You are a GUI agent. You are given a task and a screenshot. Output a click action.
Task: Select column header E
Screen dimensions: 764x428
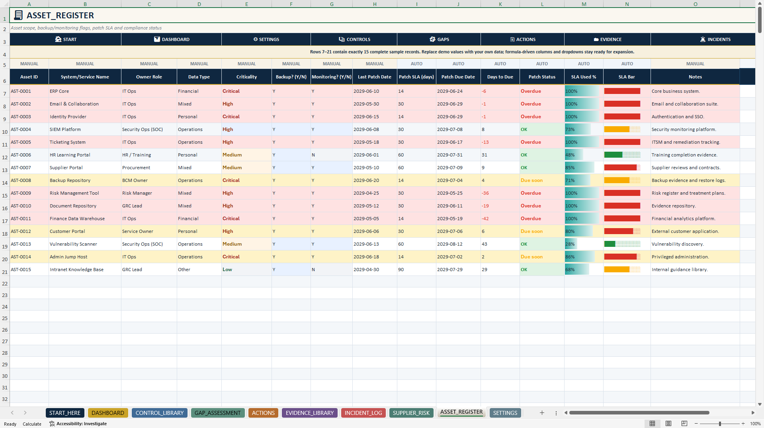246,4
